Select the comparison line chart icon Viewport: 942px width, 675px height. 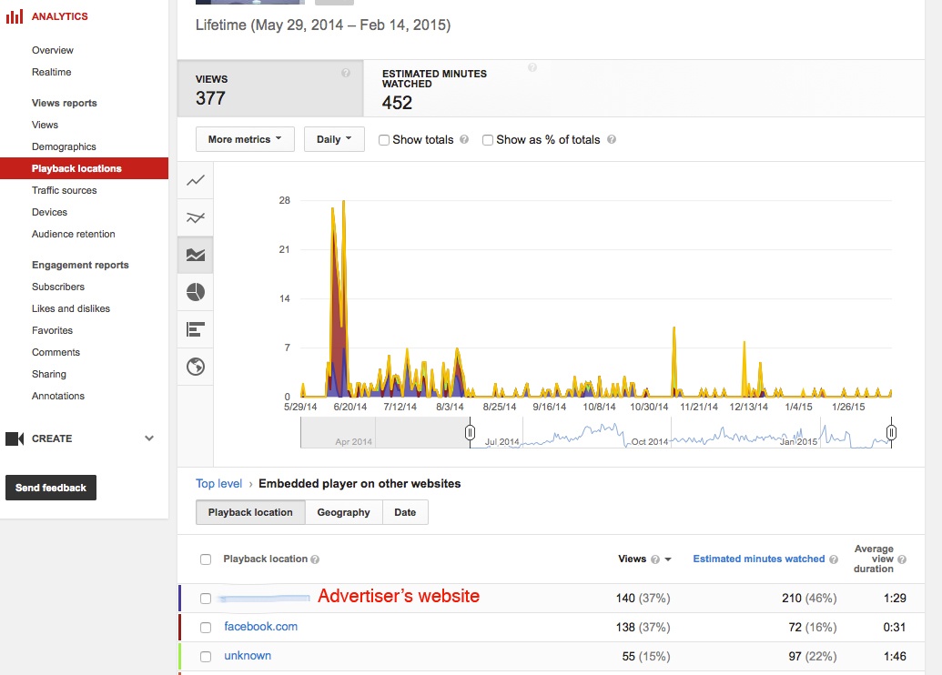(195, 217)
